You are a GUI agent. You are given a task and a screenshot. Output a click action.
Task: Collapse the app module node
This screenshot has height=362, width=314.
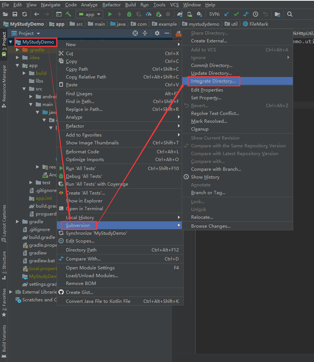pos(18,65)
